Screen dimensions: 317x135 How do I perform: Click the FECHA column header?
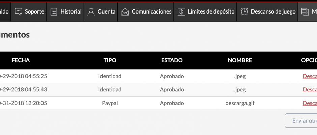tap(21, 60)
